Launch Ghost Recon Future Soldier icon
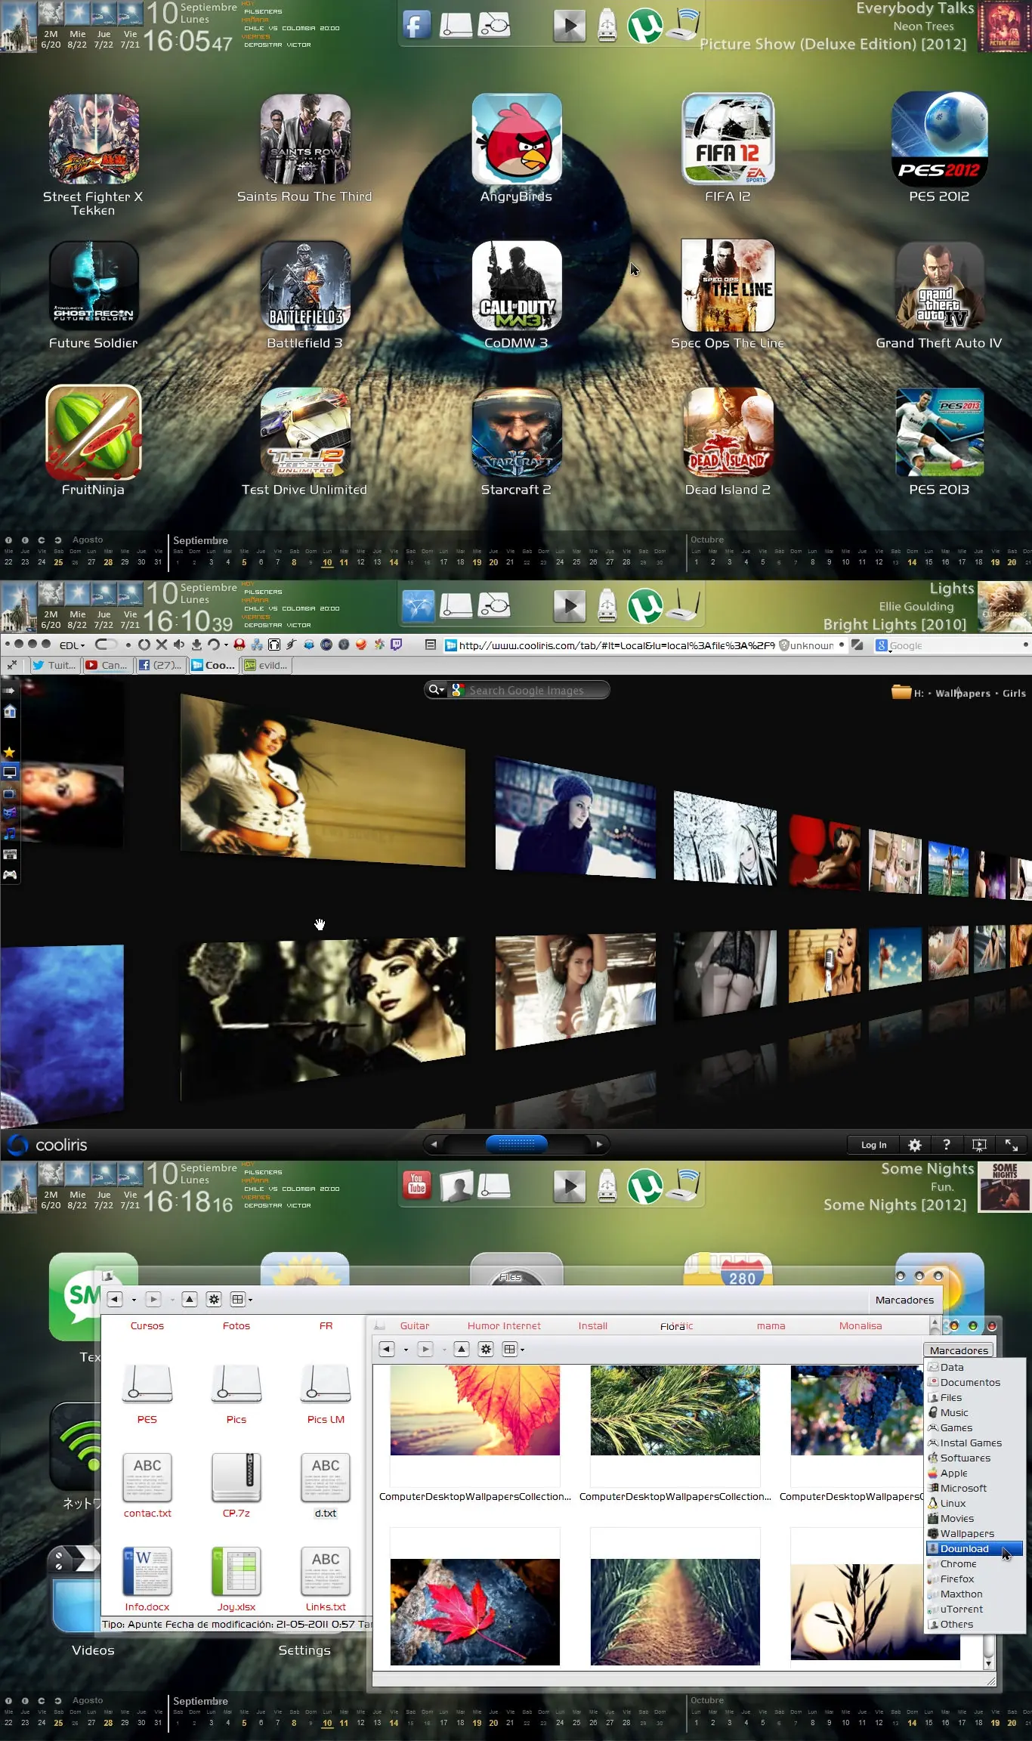This screenshot has width=1032, height=1741. (x=94, y=286)
